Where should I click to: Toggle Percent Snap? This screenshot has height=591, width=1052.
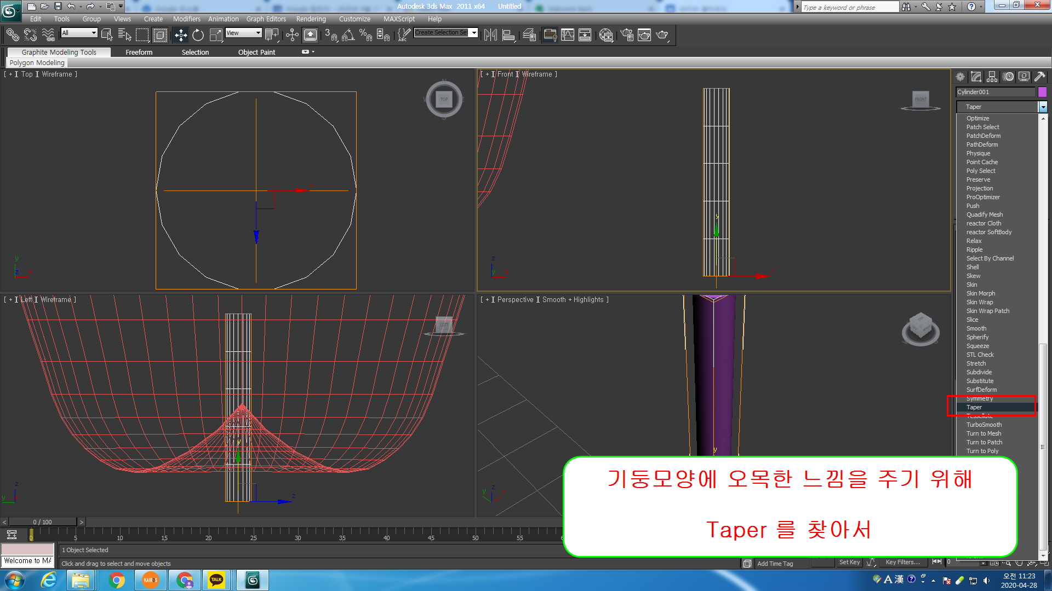365,35
